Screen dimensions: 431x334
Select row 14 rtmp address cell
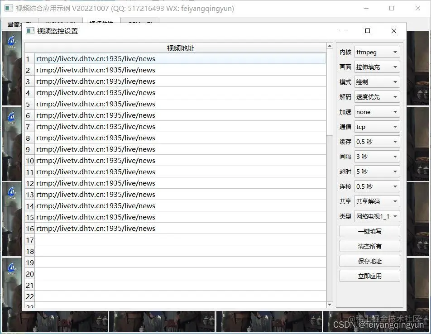click(x=180, y=206)
